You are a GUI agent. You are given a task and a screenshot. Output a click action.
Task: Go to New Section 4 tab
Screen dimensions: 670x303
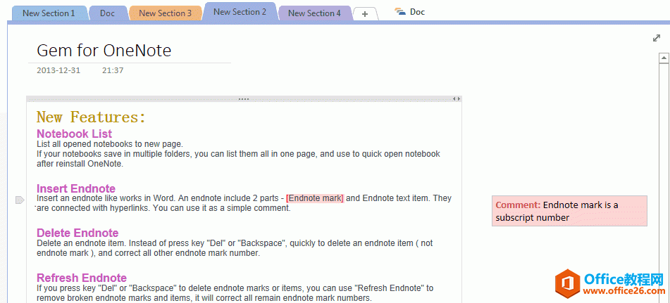(314, 13)
